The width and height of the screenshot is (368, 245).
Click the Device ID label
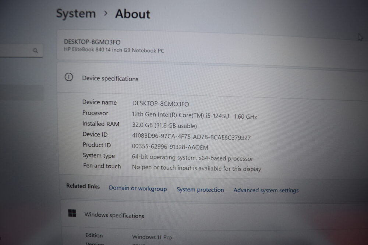pyautogui.click(x=95, y=134)
